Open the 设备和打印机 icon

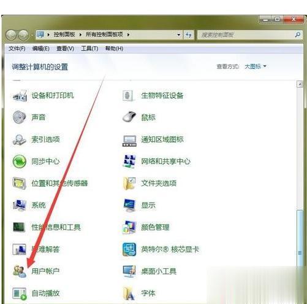[x=20, y=95]
